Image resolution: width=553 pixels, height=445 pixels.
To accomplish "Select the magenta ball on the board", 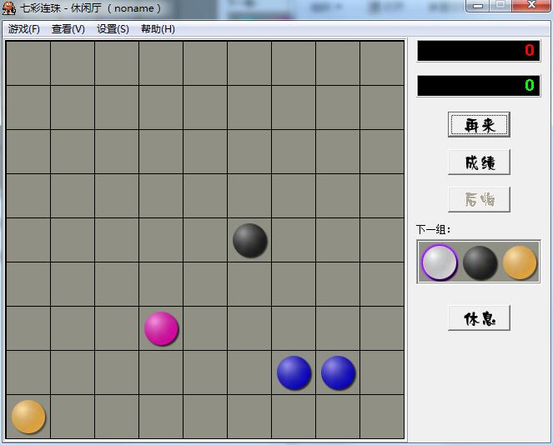I will tap(161, 328).
